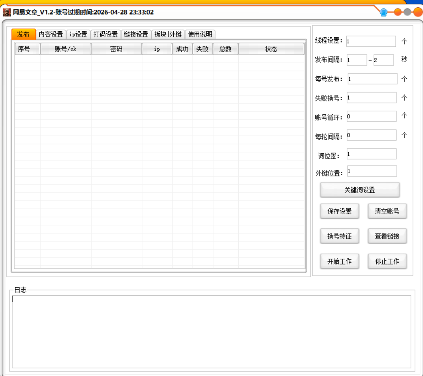
Task: Click the blue shirt skin icon
Action: [x=383, y=13]
